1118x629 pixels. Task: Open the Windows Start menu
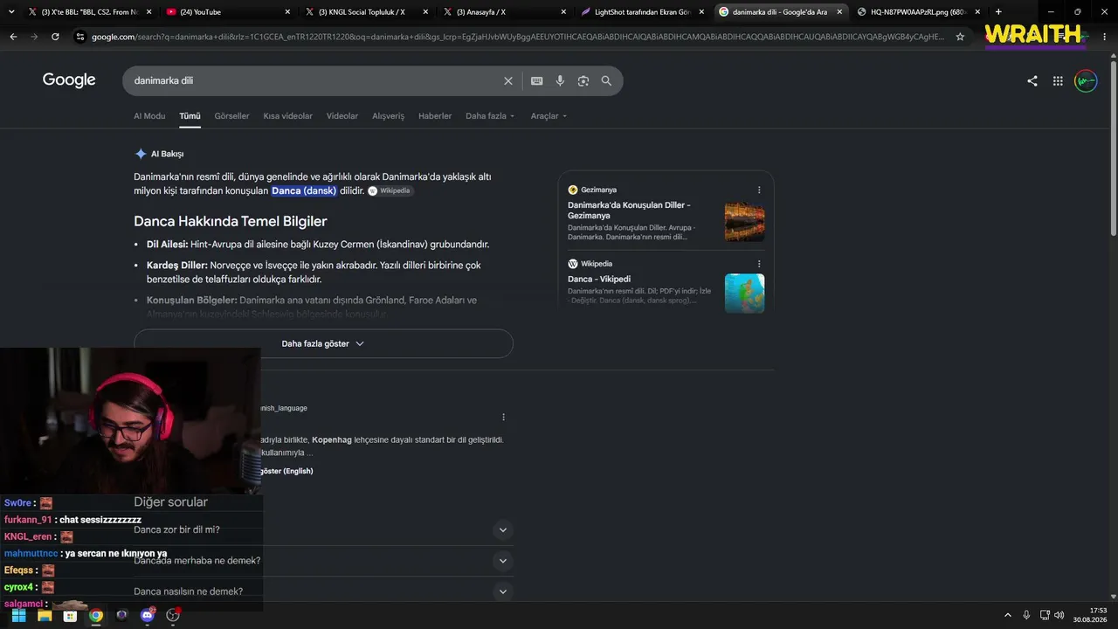pyautogui.click(x=18, y=615)
